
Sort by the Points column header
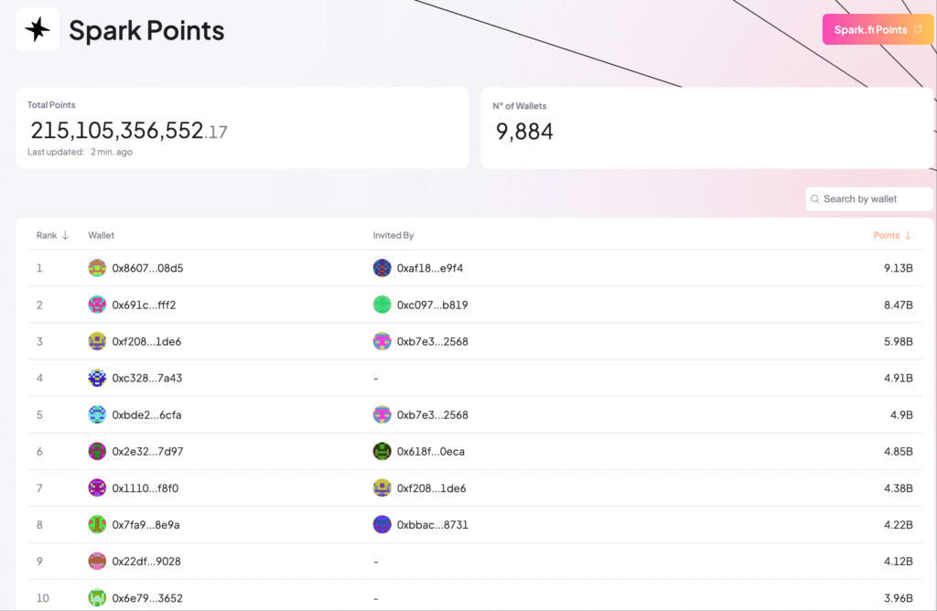892,235
